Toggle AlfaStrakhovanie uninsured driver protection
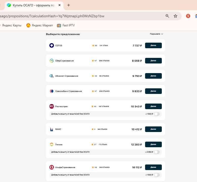 click(157, 175)
